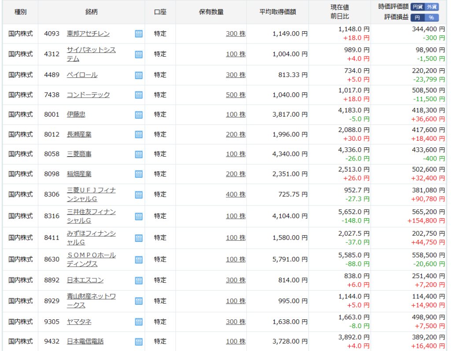Click the calendar icon for 青山財産ネットワークス
Image resolution: width=451 pixels, height=351 pixels.
(139, 301)
